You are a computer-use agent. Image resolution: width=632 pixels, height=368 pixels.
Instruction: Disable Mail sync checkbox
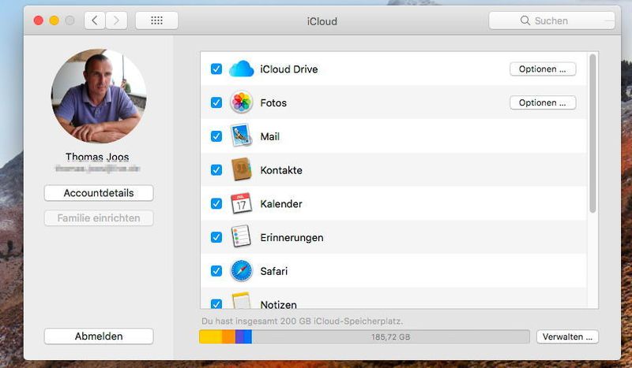216,136
